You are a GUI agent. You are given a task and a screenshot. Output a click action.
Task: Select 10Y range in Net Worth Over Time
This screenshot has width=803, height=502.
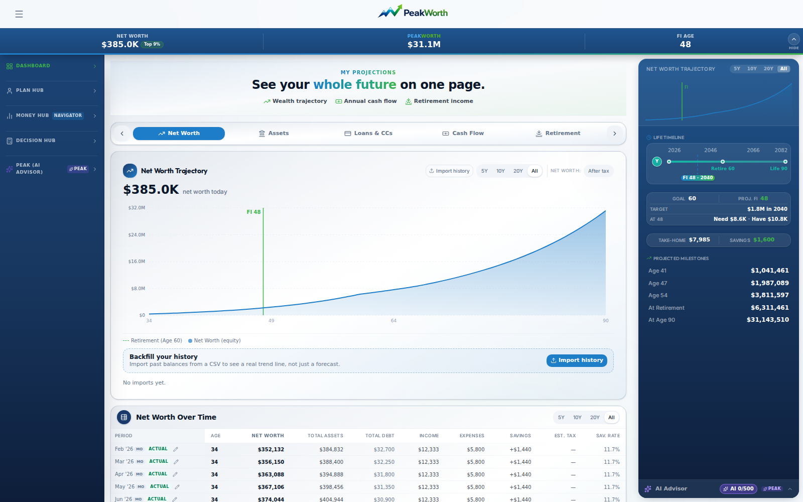(x=577, y=418)
